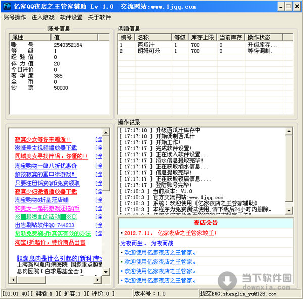Select log line 开始调制西瓜汁
The image size is (303, 299).
coord(175,136)
